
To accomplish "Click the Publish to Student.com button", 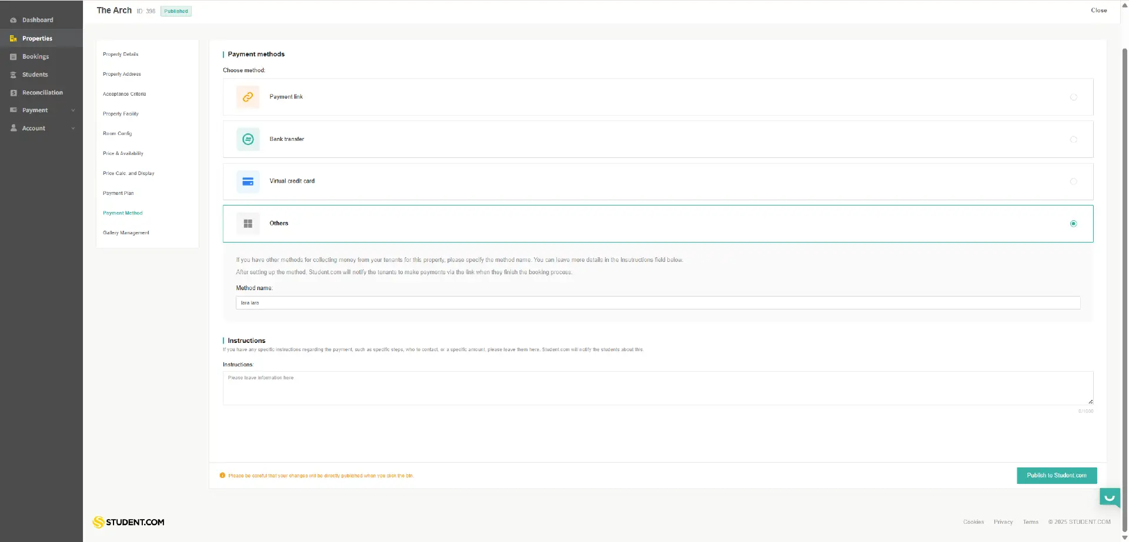I will [1056, 475].
